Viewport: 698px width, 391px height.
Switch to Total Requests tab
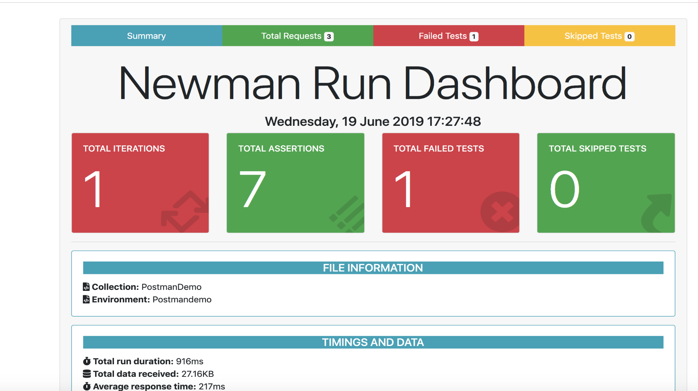pyautogui.click(x=291, y=36)
